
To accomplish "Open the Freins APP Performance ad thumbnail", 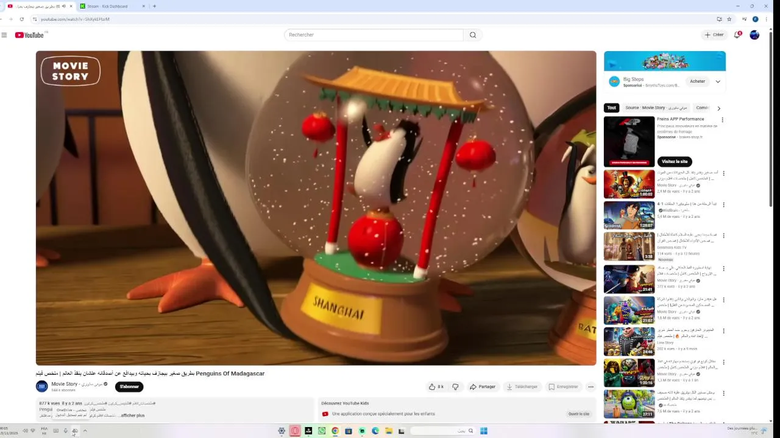I will click(x=629, y=141).
